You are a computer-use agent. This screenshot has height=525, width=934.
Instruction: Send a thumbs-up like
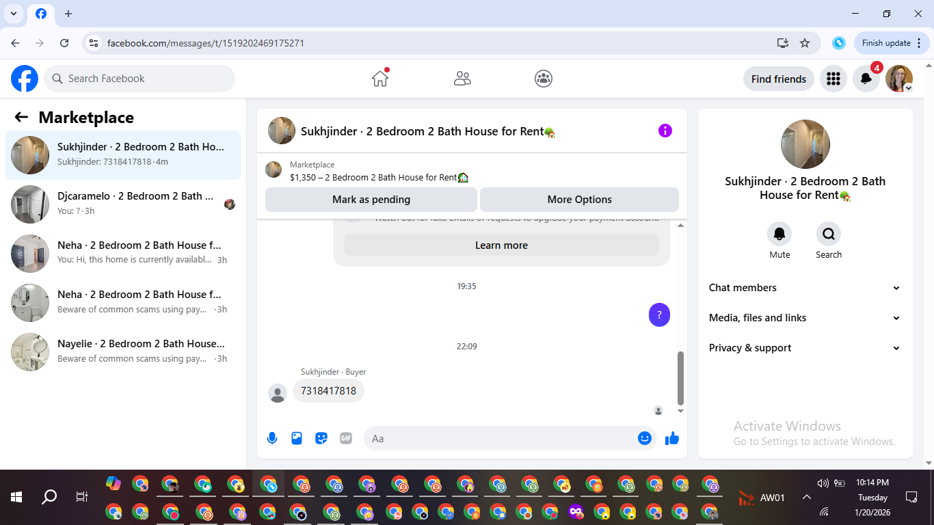coord(672,438)
